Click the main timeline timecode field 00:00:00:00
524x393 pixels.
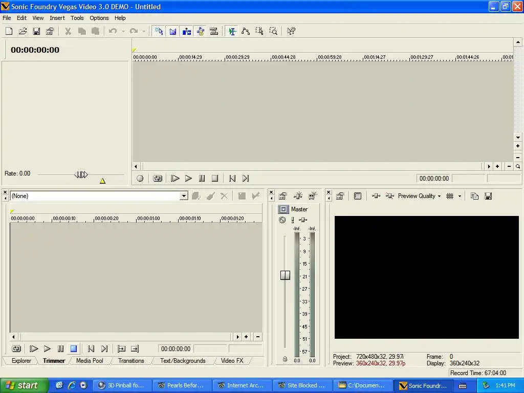[x=434, y=179]
